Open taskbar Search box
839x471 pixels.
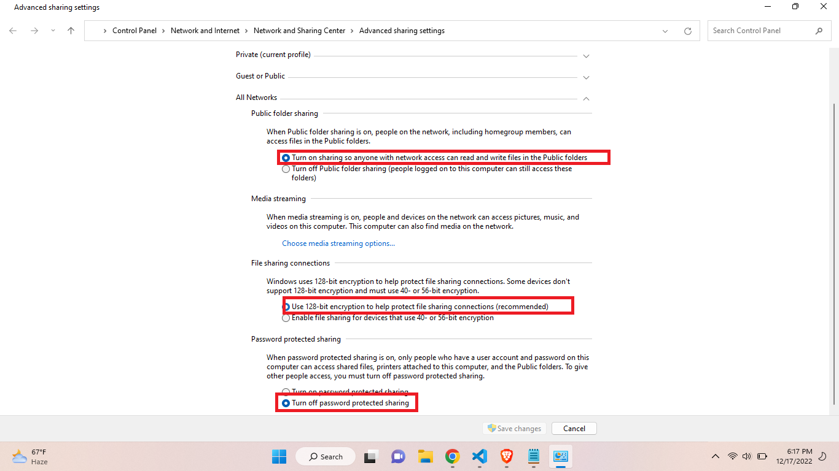point(326,456)
